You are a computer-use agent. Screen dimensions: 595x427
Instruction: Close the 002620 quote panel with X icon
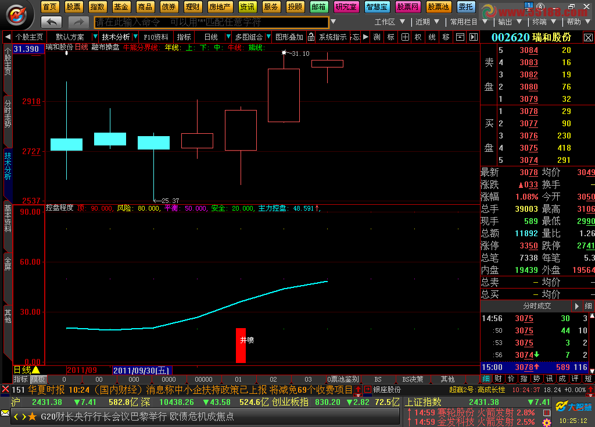[x=588, y=38]
